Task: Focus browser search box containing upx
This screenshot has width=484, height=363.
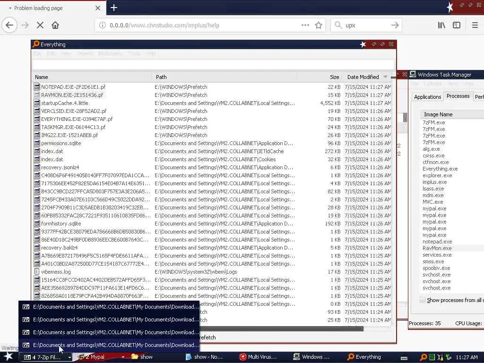Action: pyautogui.click(x=367, y=26)
